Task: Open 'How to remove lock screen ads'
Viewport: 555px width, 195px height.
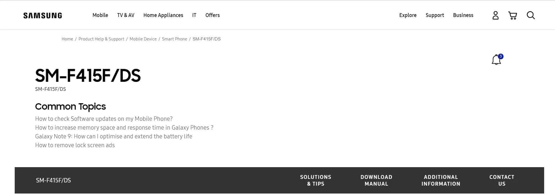Action: [x=75, y=145]
